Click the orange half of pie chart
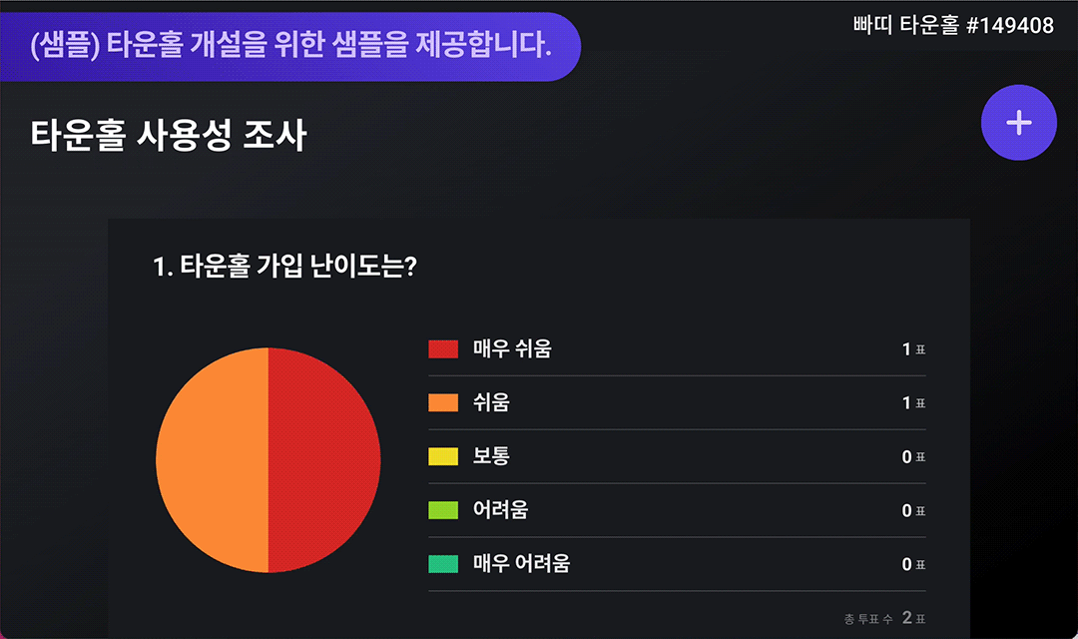Viewport: 1078px width, 639px height. pos(212,460)
